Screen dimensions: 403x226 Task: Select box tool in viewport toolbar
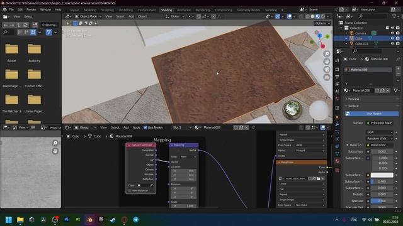76,23
